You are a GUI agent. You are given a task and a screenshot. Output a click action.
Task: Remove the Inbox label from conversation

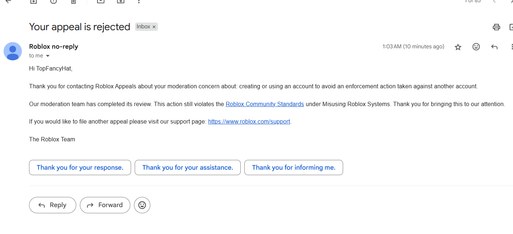(x=154, y=27)
